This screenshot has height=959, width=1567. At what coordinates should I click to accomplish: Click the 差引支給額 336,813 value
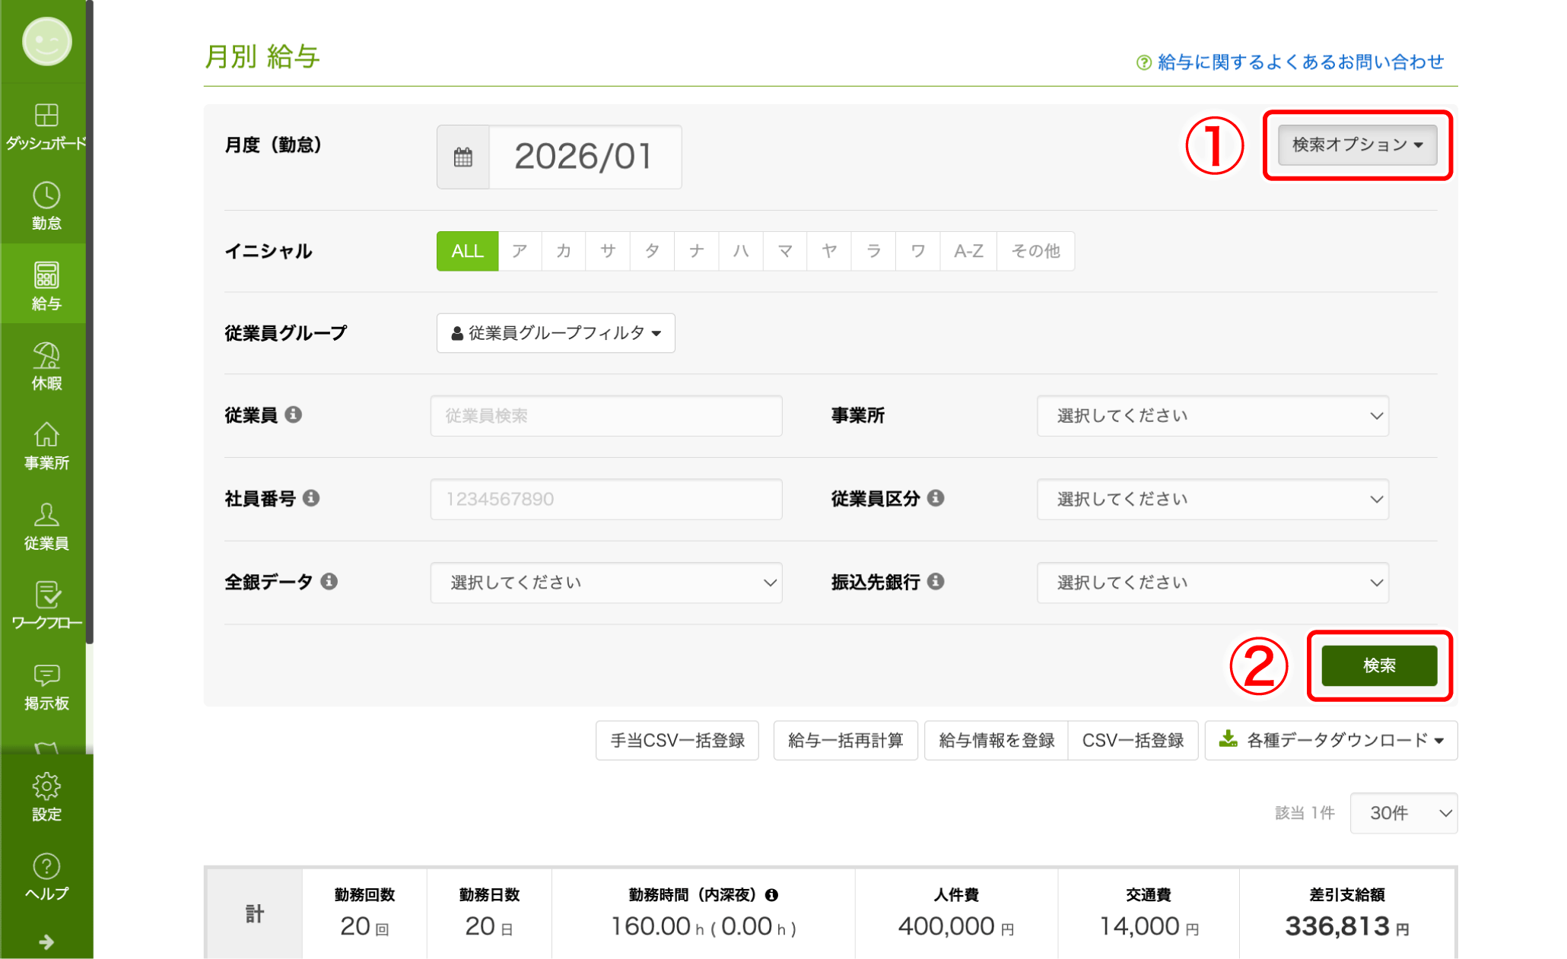(x=1347, y=926)
